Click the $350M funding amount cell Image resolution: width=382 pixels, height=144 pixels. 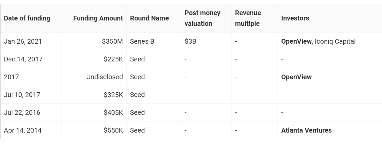click(112, 41)
